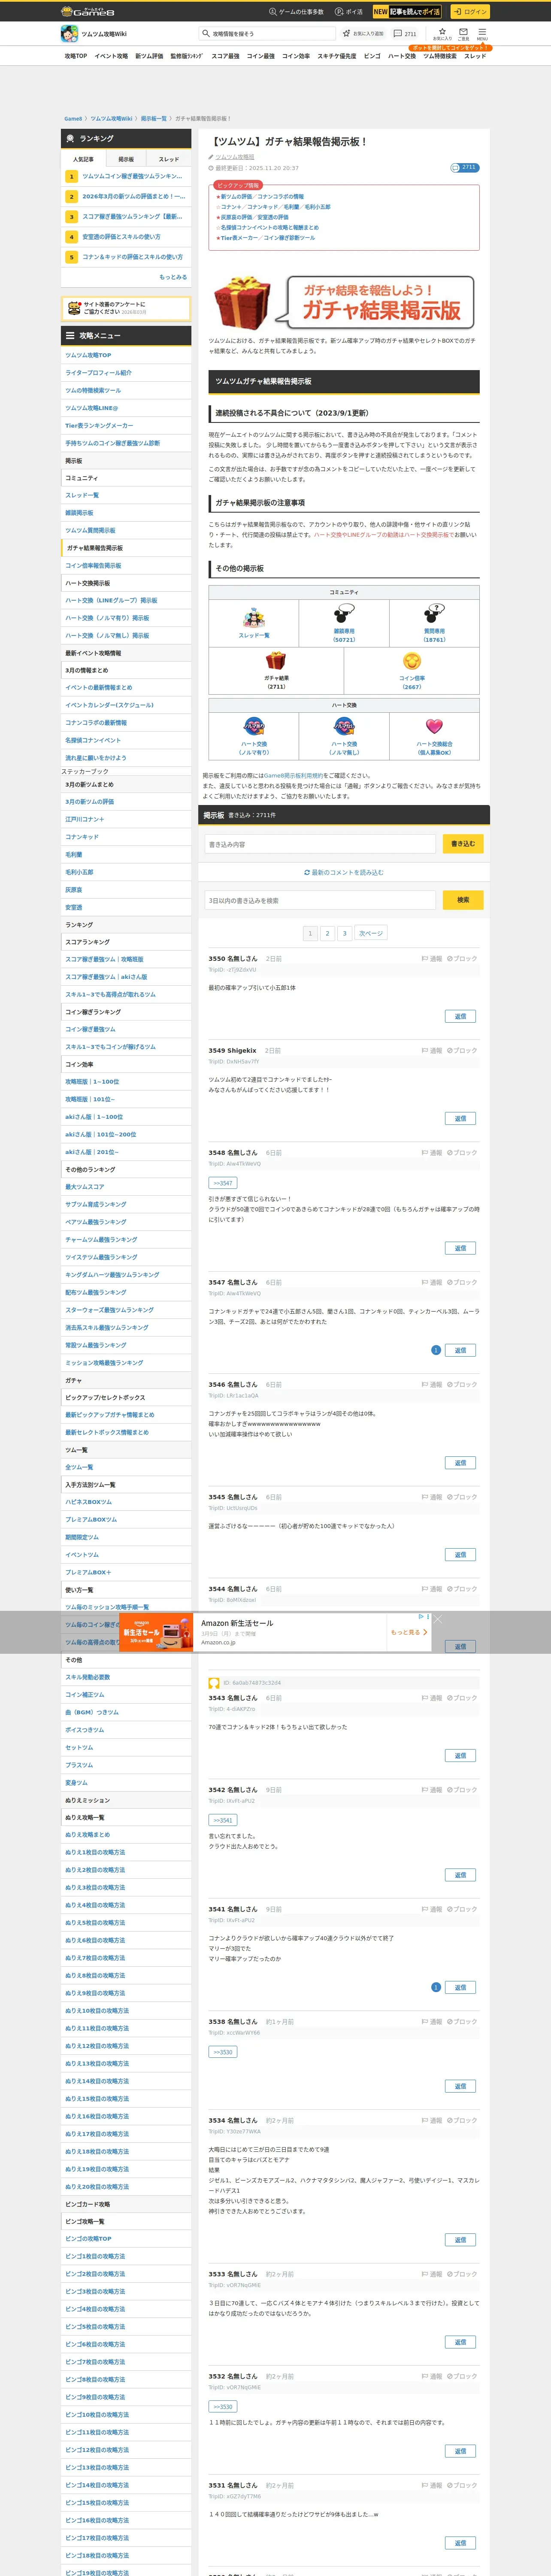Image resolution: width=551 pixels, height=2576 pixels.
Task: Focus the 書き込み内容 comment field
Action: (320, 844)
